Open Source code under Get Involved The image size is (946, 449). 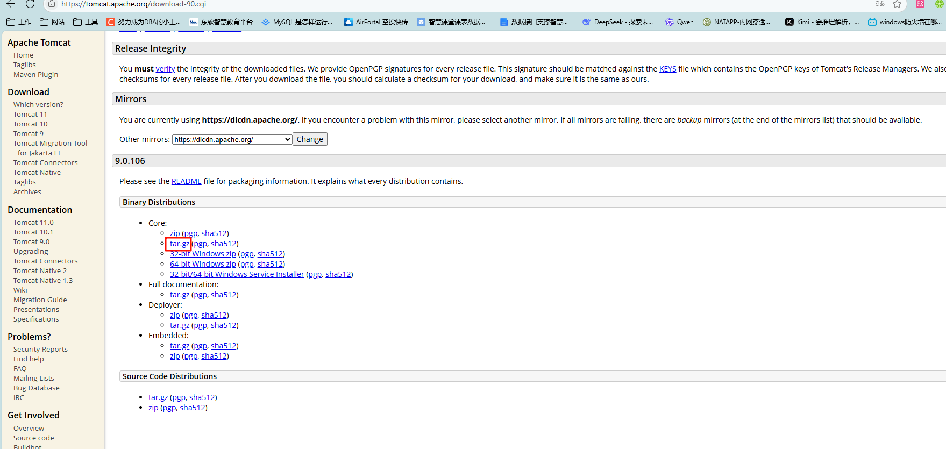tap(34, 438)
